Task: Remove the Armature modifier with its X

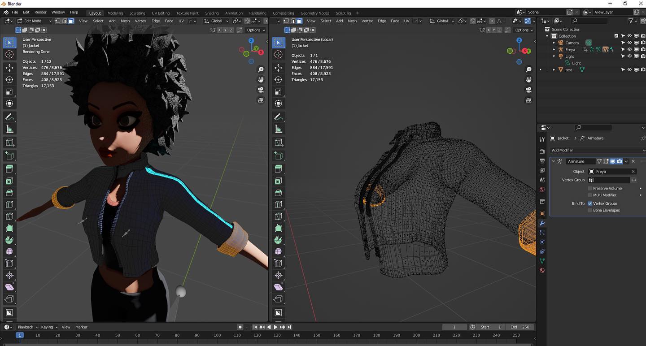Action: tap(633, 161)
